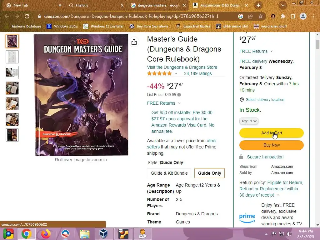320x240 pixels.
Task: Open you are an idiot! bookmark
Action: [270, 26]
